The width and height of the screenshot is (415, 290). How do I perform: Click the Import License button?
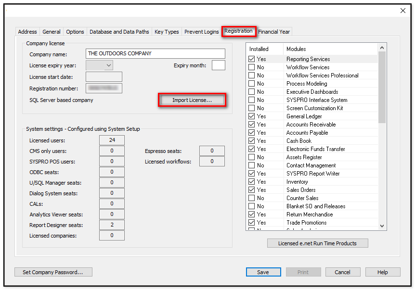click(x=192, y=100)
